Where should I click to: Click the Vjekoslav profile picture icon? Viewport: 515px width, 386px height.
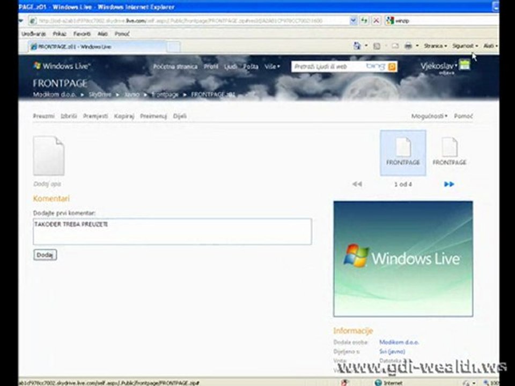tap(465, 65)
